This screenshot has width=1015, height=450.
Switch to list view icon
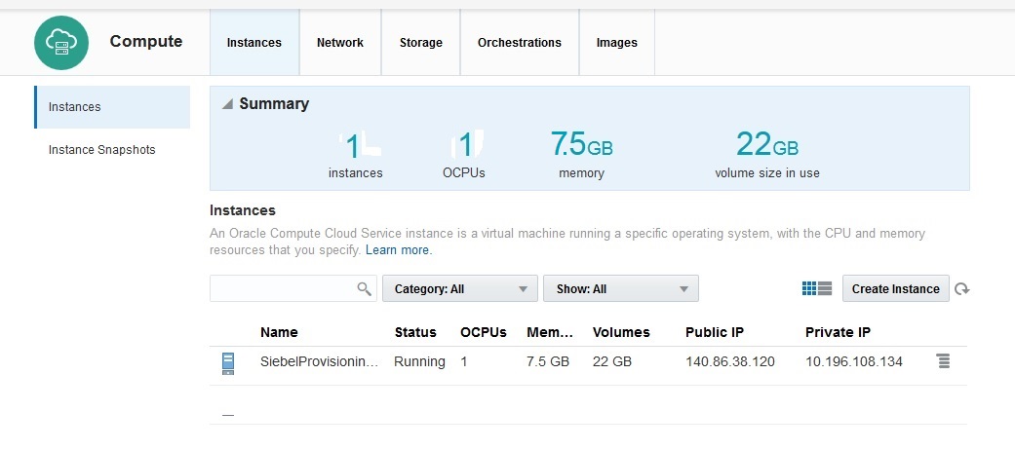825,288
